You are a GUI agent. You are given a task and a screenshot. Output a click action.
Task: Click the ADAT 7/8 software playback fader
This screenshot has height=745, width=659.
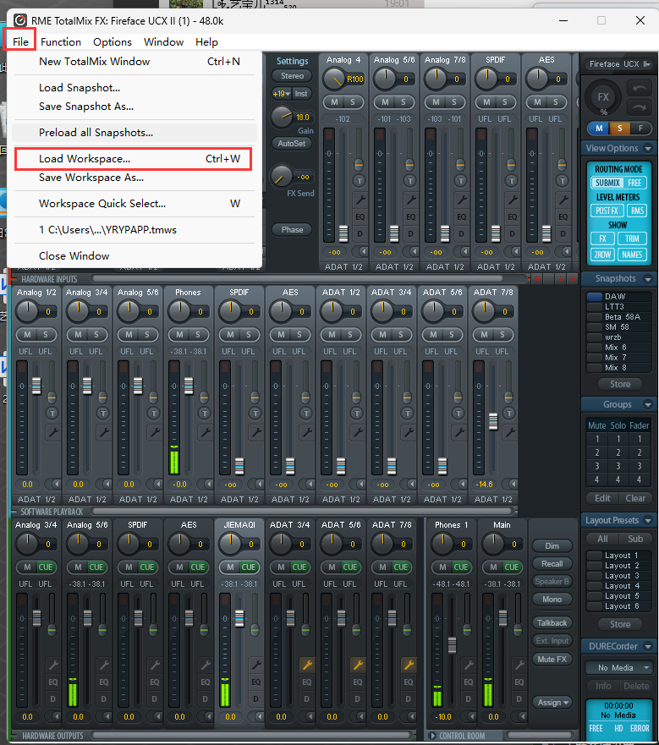(x=493, y=421)
